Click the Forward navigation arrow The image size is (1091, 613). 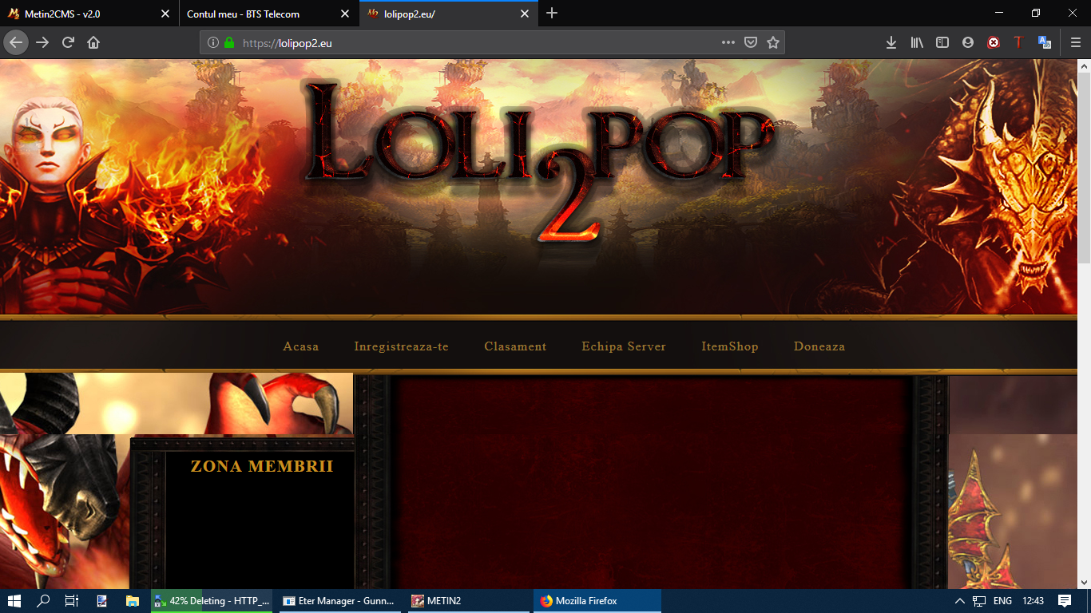pyautogui.click(x=42, y=42)
